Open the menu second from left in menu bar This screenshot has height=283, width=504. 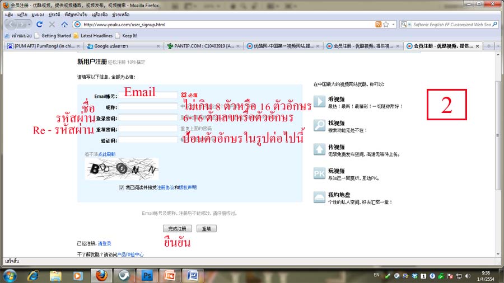[22, 15]
